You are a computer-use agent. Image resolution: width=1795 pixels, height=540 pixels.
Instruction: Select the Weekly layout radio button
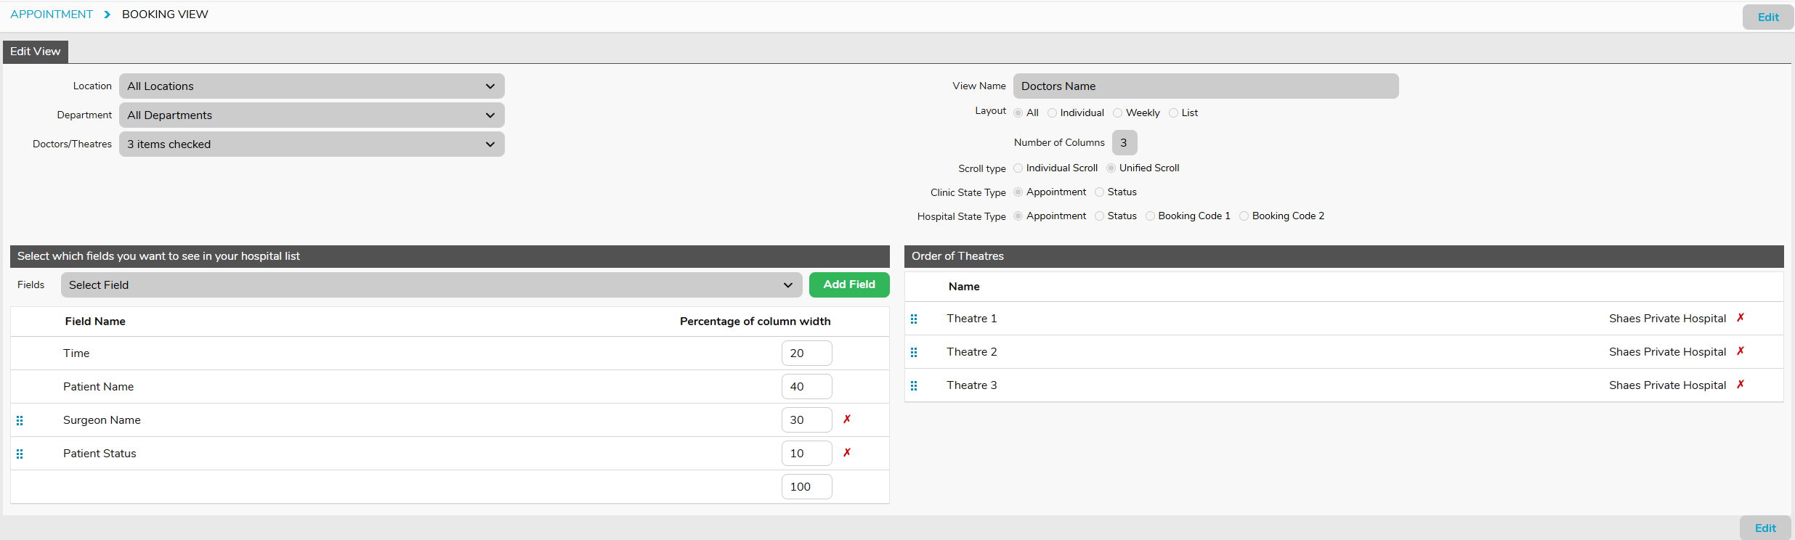pos(1118,112)
